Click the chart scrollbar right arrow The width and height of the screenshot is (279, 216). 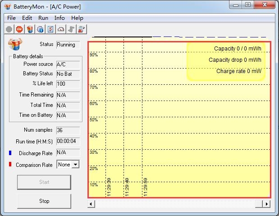tap(266, 204)
